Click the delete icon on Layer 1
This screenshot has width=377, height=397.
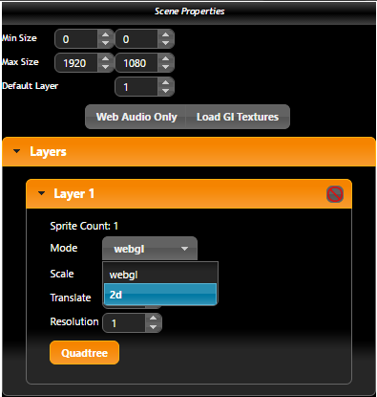point(335,194)
